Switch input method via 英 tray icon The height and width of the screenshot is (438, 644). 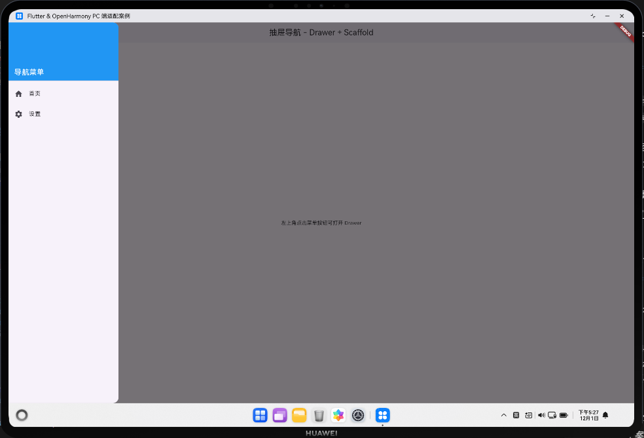coord(516,415)
